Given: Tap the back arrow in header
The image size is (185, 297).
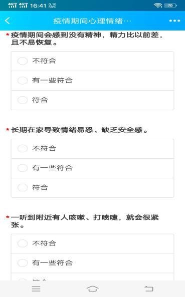Looking at the screenshot, I should [8, 21].
